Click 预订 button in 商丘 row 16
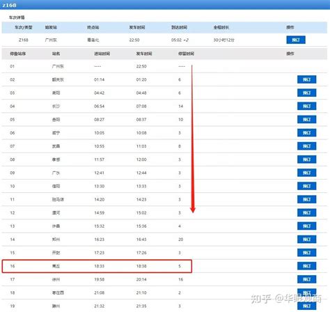This screenshot has width=330, height=312. coord(306,266)
